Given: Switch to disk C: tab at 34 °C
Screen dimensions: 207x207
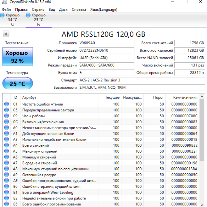Looking at the screenshot, I should 12,20.
